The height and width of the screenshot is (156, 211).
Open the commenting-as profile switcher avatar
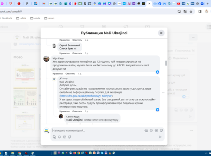[x=47, y=130]
